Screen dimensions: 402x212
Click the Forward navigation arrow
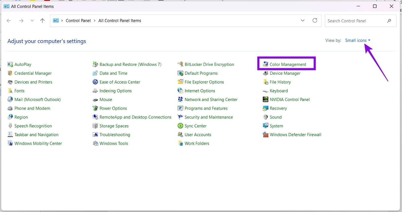point(21,21)
